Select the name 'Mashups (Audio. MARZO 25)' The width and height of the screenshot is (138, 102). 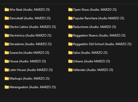pos(29,79)
